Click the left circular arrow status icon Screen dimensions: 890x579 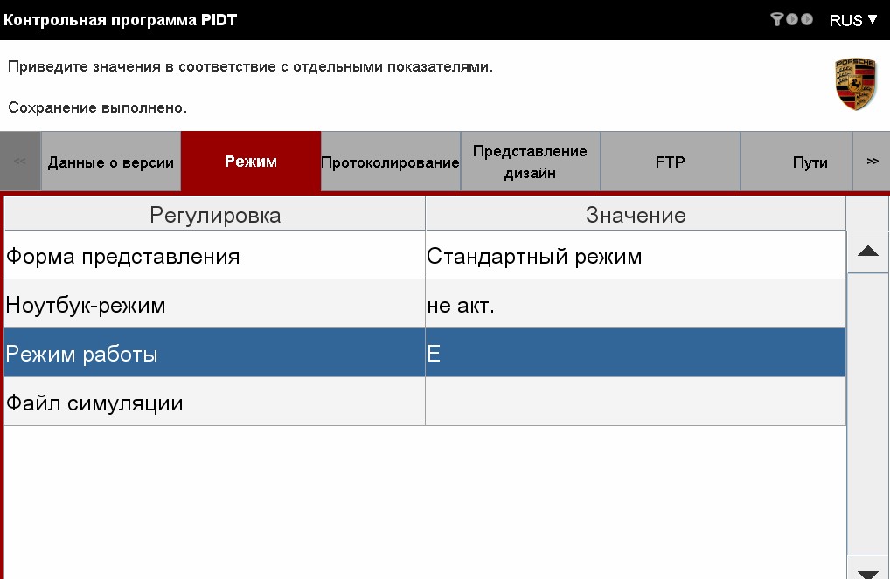[792, 19]
